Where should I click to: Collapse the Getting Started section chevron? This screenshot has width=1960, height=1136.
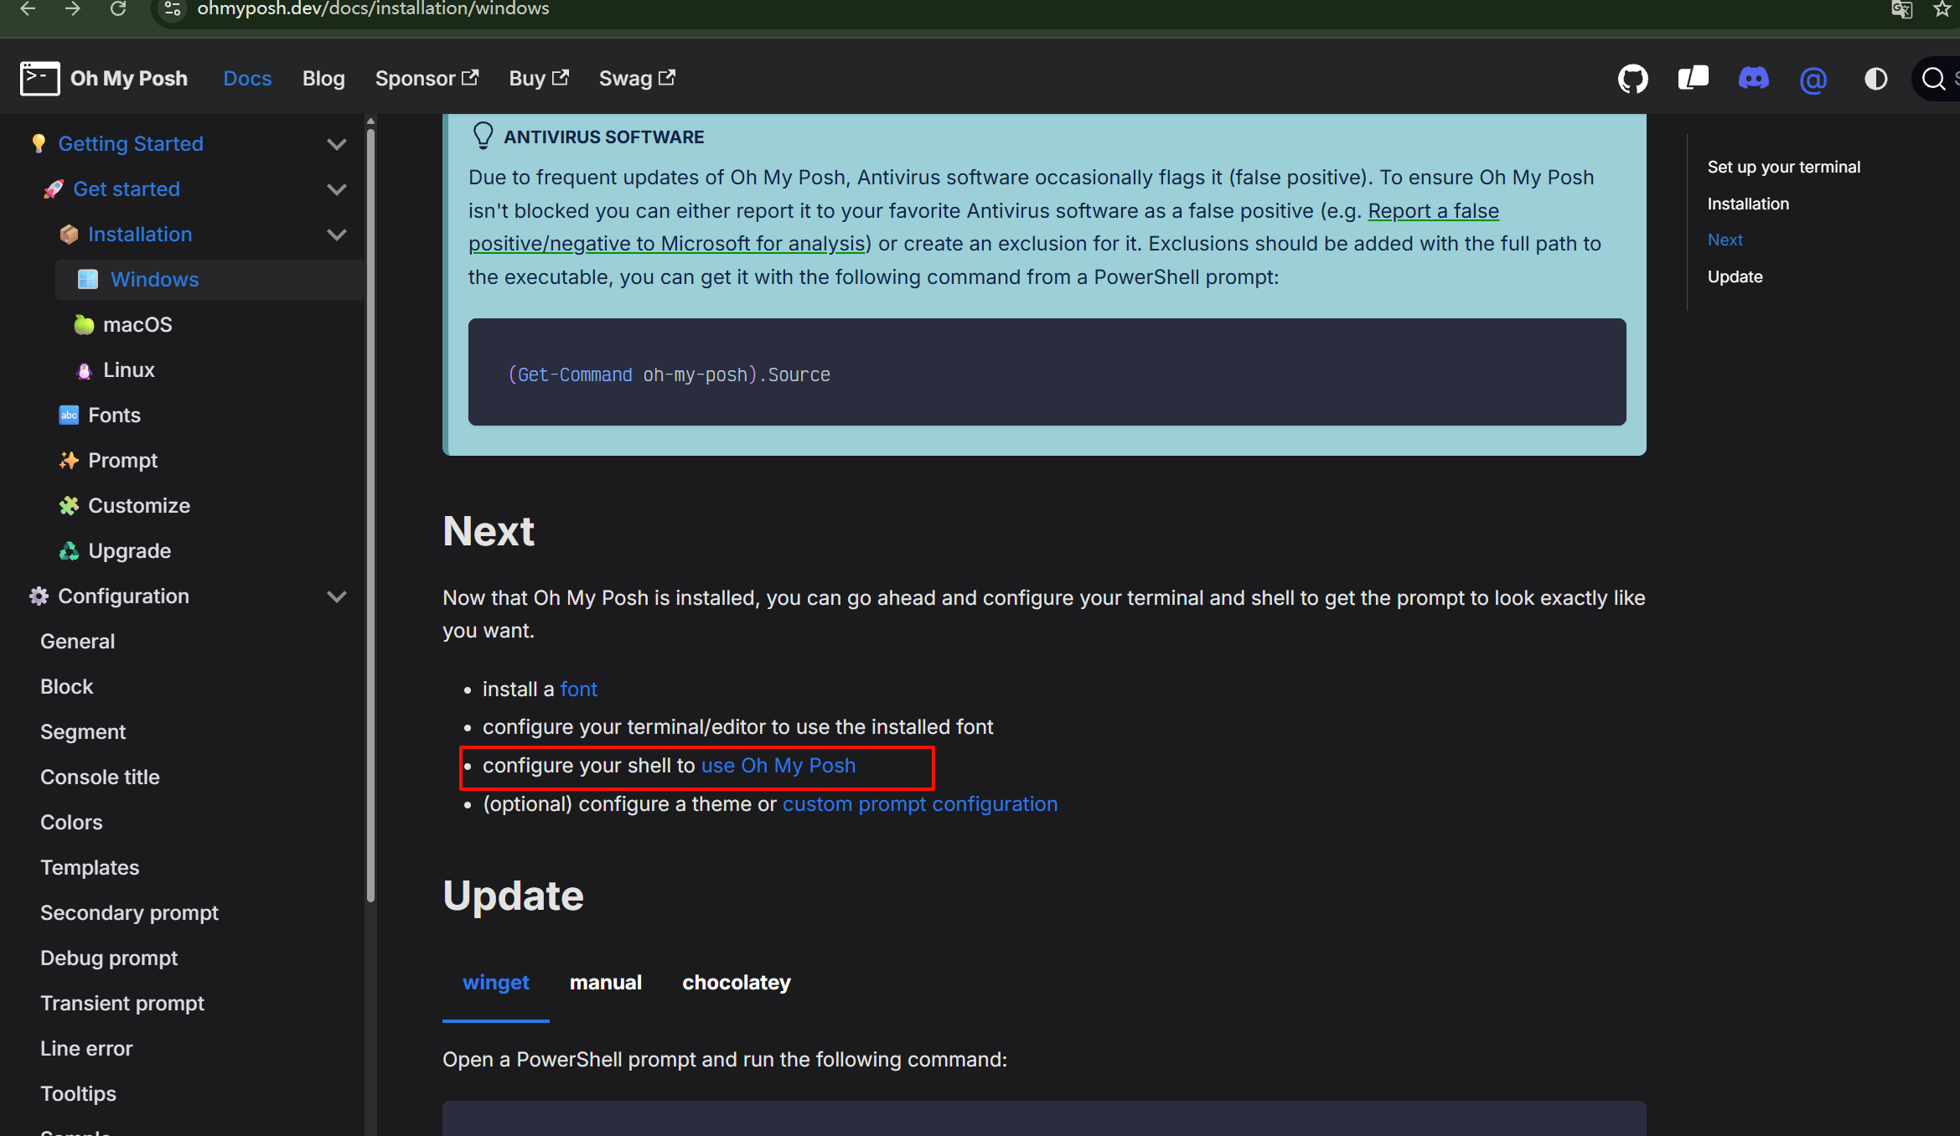[336, 144]
